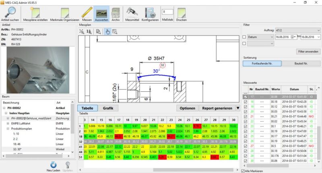
Task: Click the Drucken print icon
Action: tap(182, 14)
